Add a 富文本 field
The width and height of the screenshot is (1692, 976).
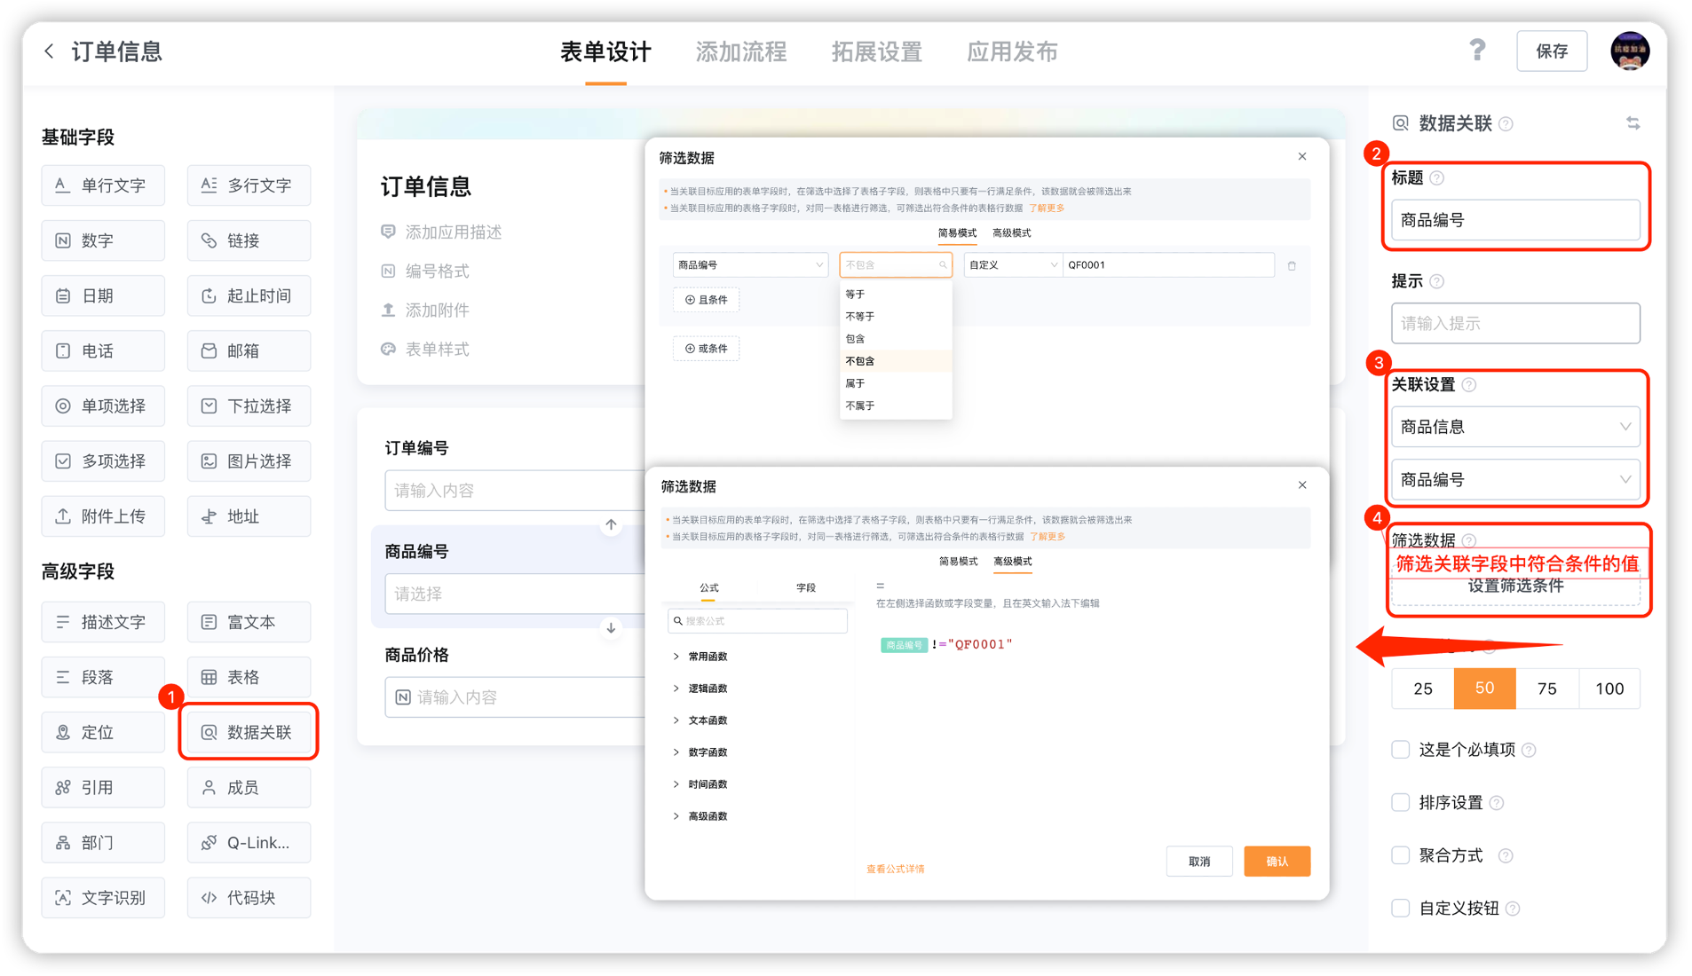tap(249, 622)
